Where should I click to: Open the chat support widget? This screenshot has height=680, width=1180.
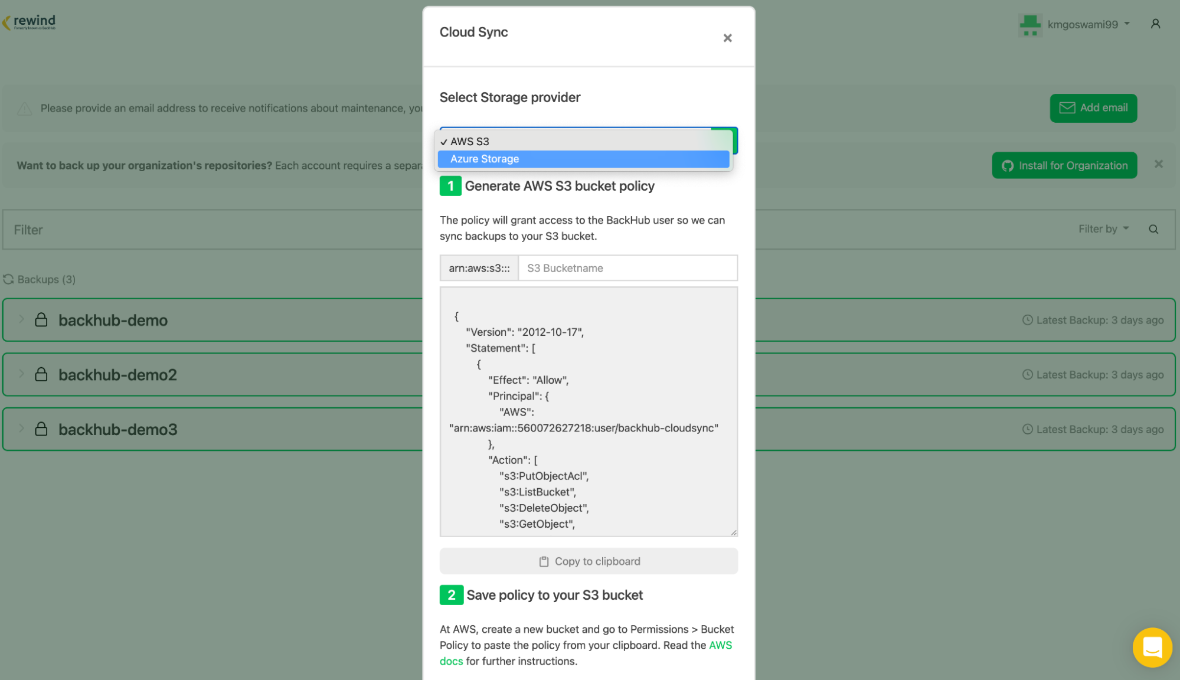click(x=1152, y=648)
